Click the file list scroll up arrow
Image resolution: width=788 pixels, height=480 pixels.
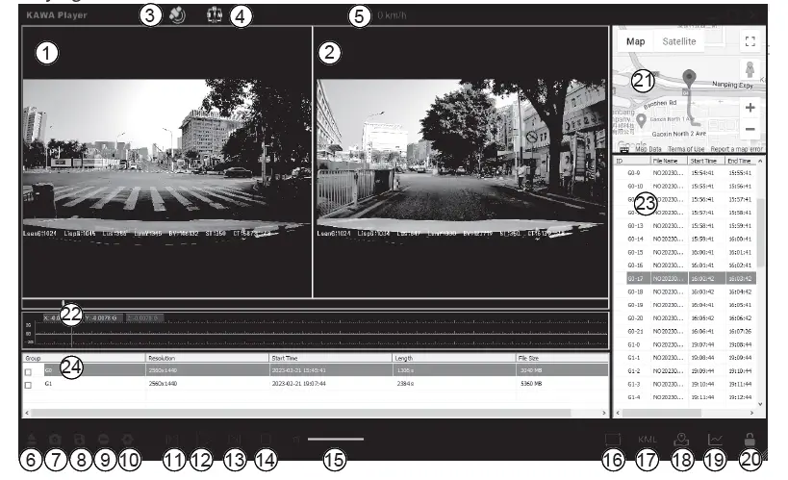click(x=760, y=161)
